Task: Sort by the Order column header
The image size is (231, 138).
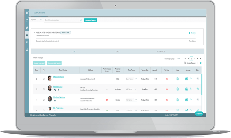Action: (37, 70)
